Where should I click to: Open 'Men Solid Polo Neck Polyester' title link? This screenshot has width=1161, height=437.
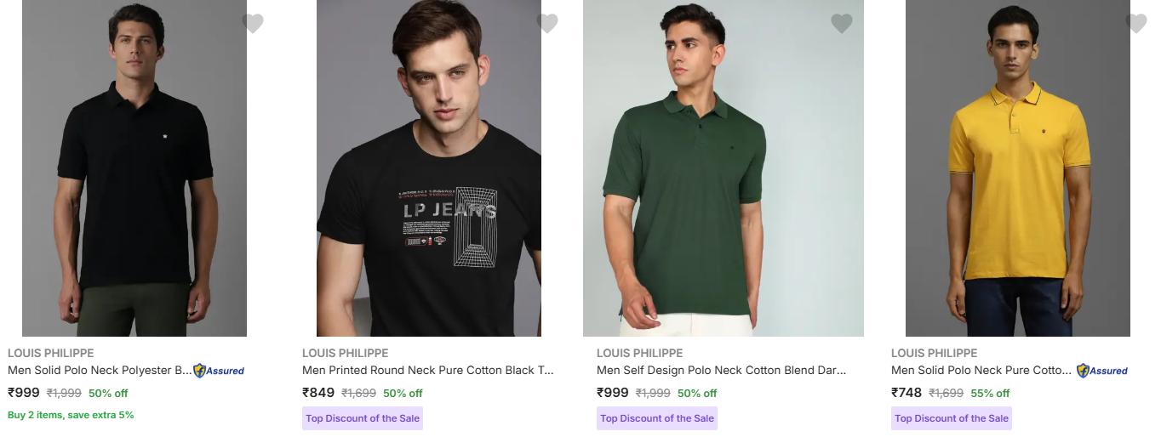click(x=100, y=371)
